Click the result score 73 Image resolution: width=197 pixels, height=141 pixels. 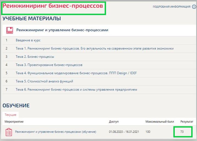click(x=182, y=132)
